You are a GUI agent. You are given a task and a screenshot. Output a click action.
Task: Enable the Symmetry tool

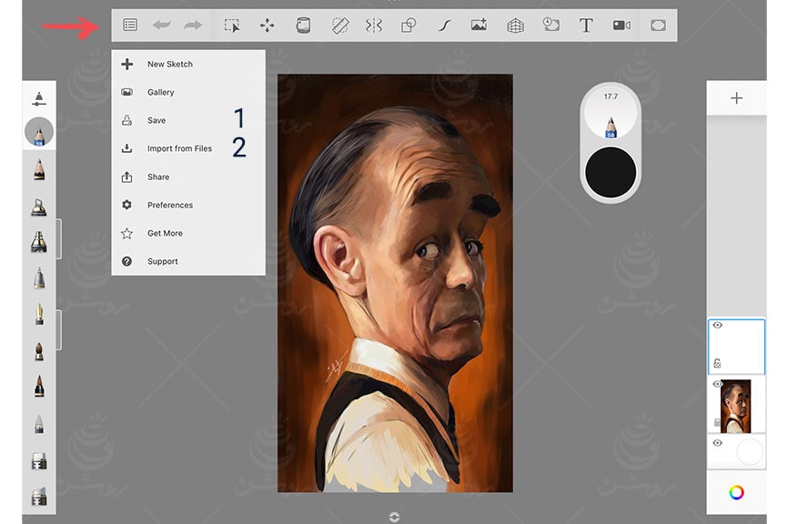373,25
